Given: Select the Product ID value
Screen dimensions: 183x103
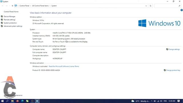Looking at the screenshot, I should [50, 70].
